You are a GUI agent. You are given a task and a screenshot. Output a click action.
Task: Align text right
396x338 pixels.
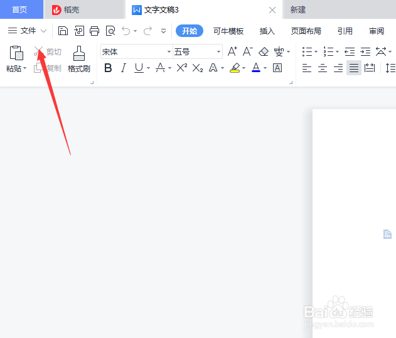(x=338, y=68)
